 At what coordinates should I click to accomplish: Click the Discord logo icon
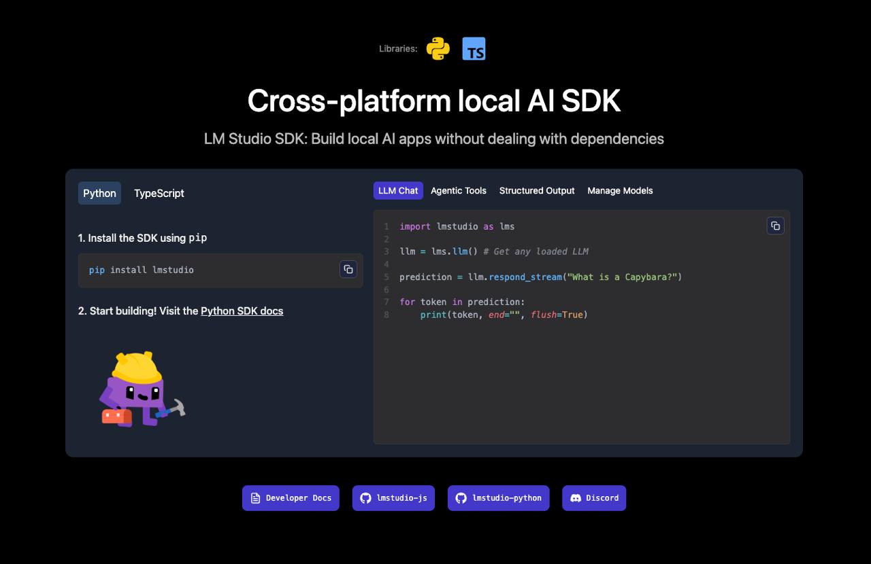(575, 498)
